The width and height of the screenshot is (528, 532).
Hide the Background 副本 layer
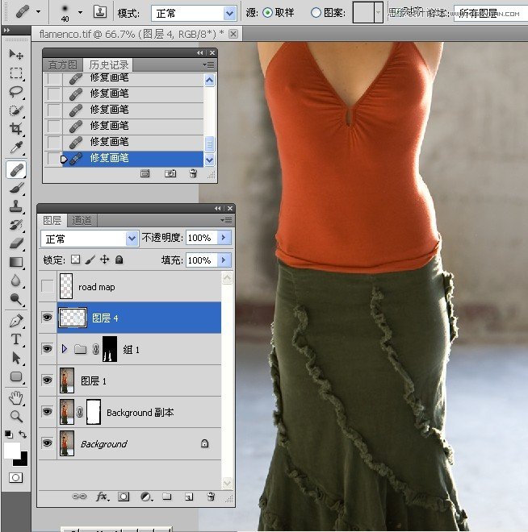(x=48, y=412)
